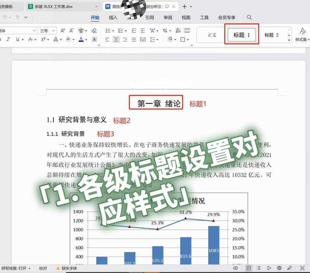
Task: Pick a color from the text highlight swatch
Action: click(x=68, y=39)
